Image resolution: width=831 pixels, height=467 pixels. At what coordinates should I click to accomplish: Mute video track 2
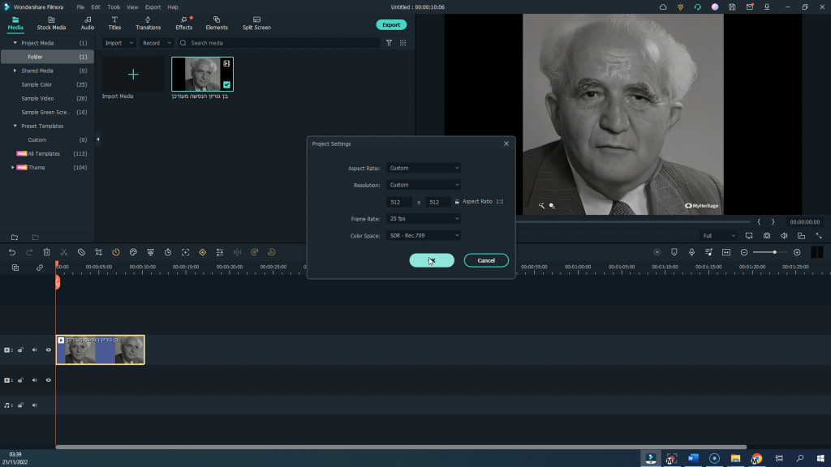[34, 350]
